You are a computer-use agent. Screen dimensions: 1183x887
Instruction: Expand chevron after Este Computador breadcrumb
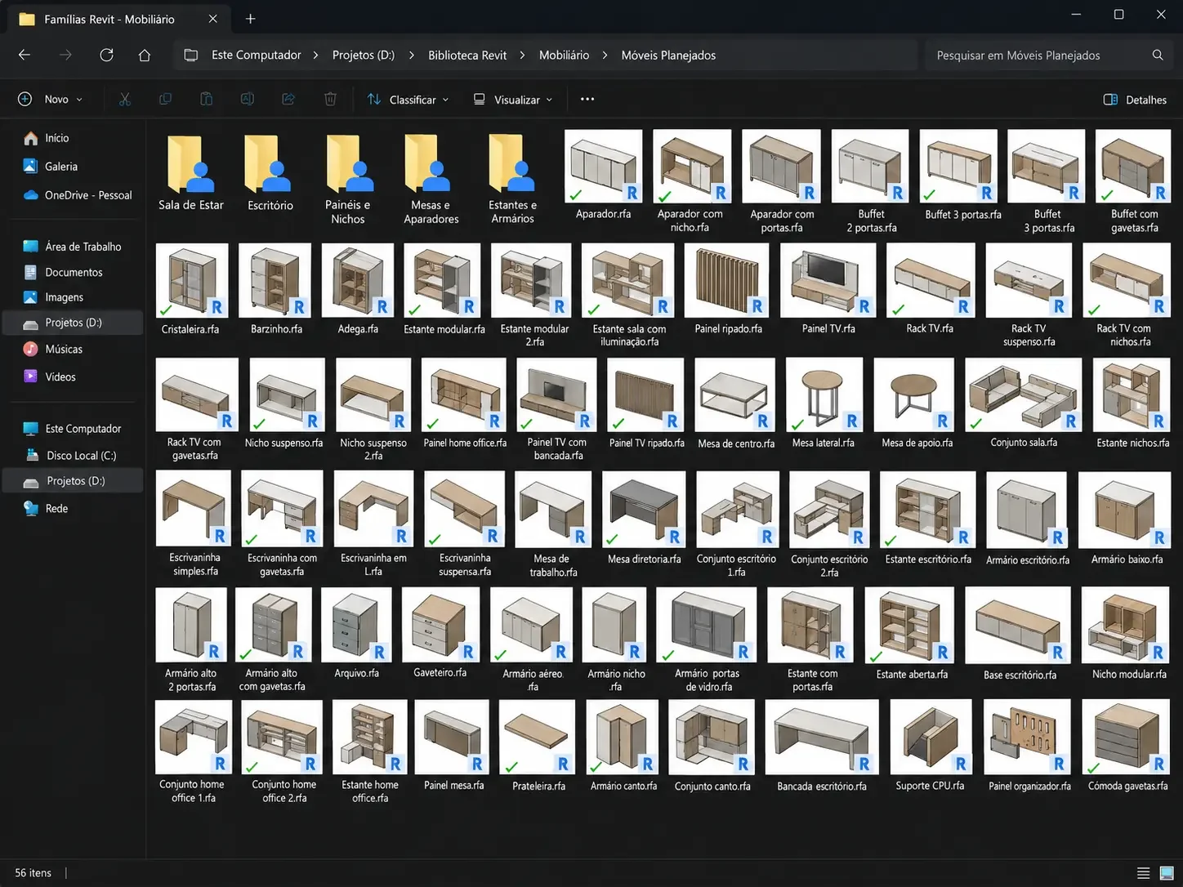pos(316,55)
